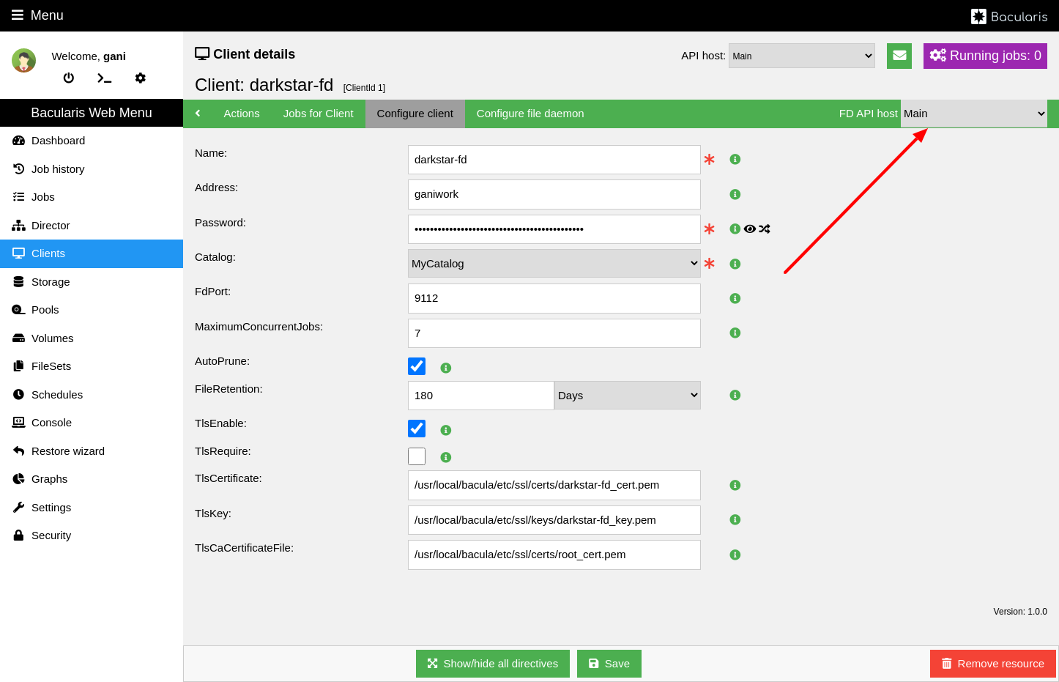This screenshot has width=1059, height=682.
Task: Open the hamburger Menu icon
Action: 18,15
